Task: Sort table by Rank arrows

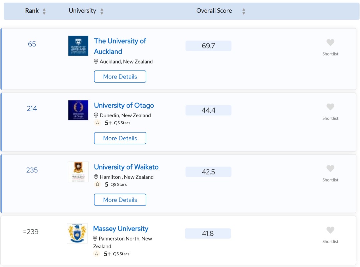Action: 44,11
